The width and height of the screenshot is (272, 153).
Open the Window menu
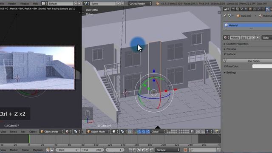(25, 3)
